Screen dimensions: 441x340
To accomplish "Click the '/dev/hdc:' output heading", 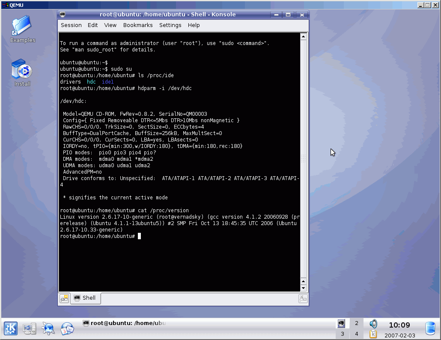I will pyautogui.click(x=73, y=101).
